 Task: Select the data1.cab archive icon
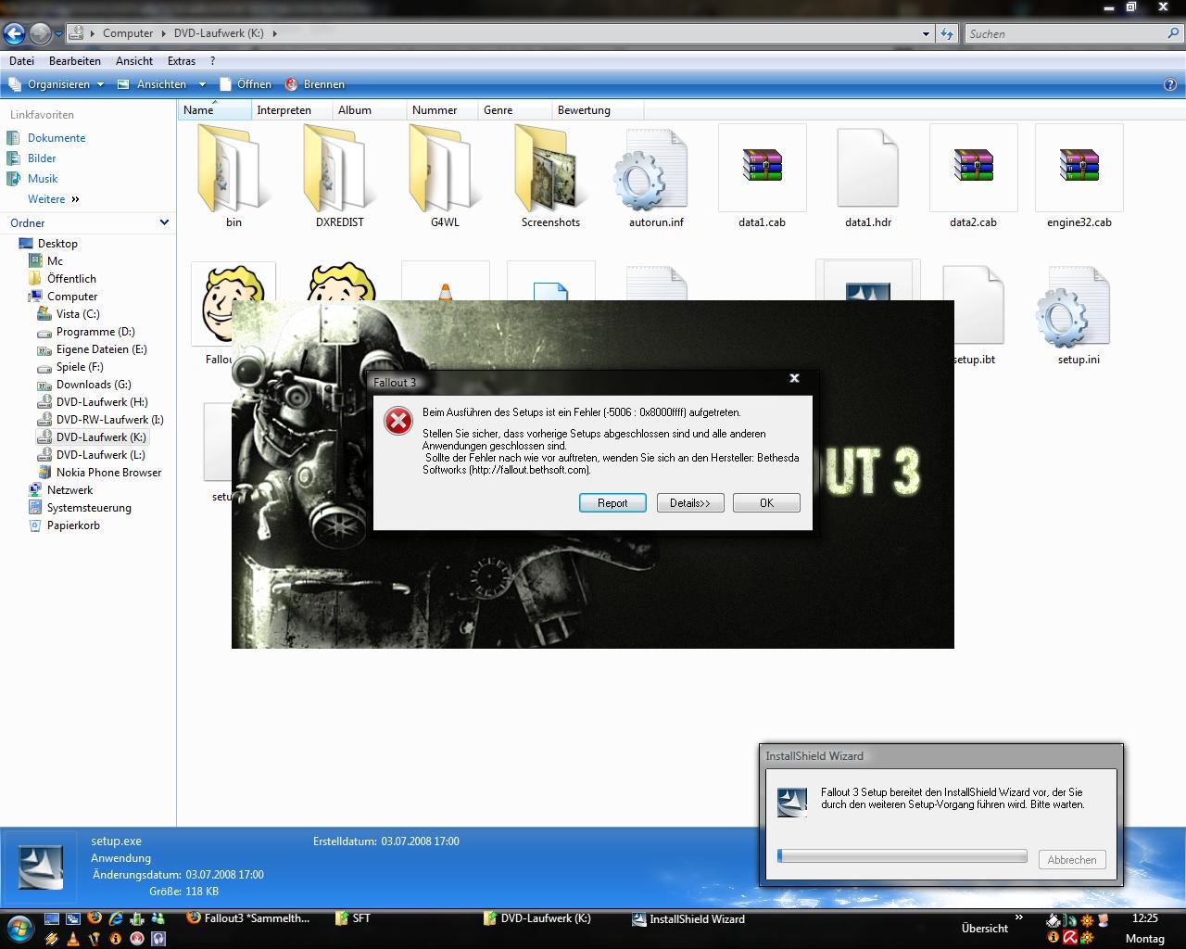pyautogui.click(x=762, y=167)
